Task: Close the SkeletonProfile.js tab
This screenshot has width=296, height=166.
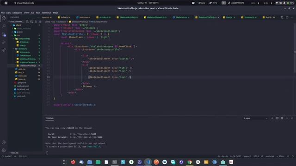Action: [x=218, y=18]
